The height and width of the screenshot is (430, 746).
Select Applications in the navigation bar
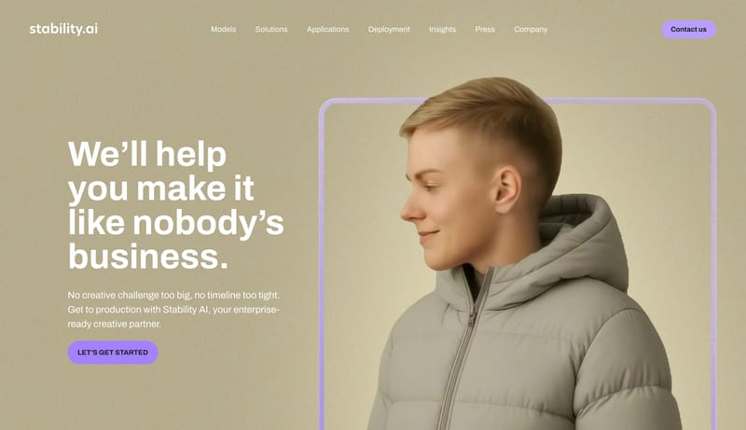click(328, 29)
